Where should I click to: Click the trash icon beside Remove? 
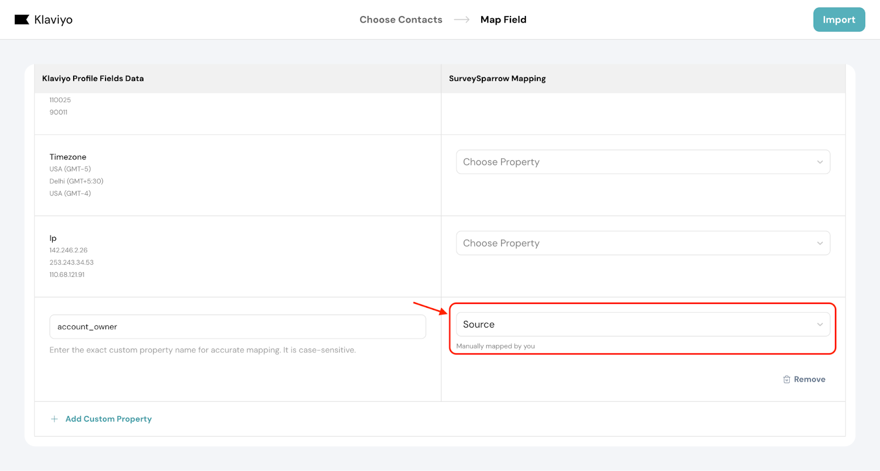click(x=787, y=379)
